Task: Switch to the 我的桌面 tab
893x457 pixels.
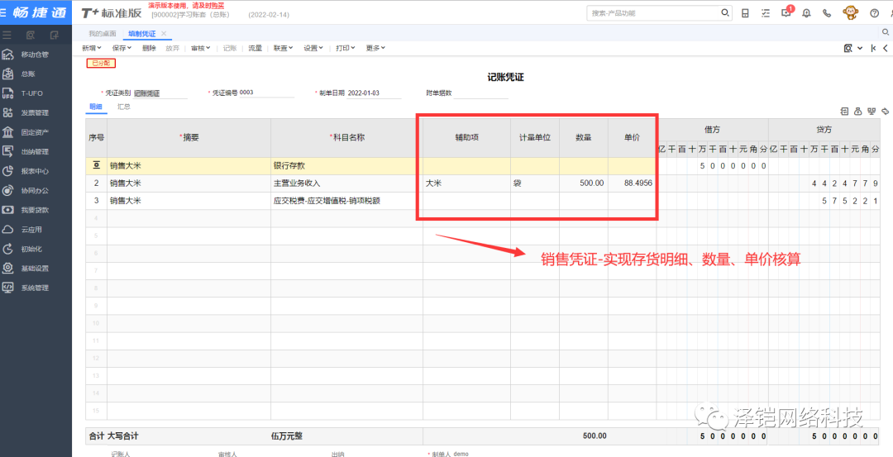Action: 102,33
